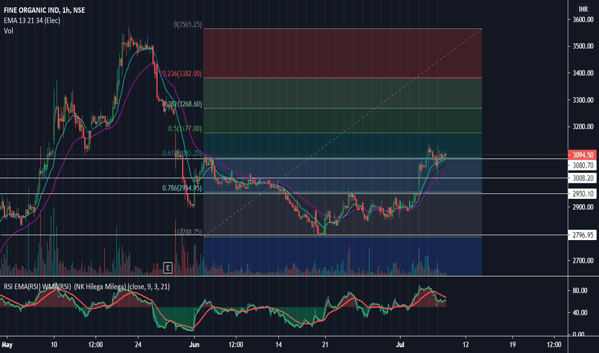Select Fibonacci level 0.236(3382.00) label
The width and height of the screenshot is (599, 353).
click(183, 74)
